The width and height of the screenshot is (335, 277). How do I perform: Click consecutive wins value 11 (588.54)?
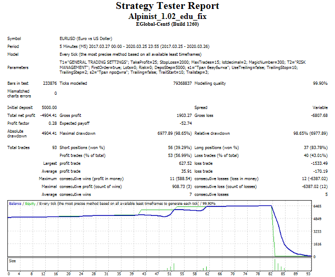pyautogui.click(x=181, y=179)
